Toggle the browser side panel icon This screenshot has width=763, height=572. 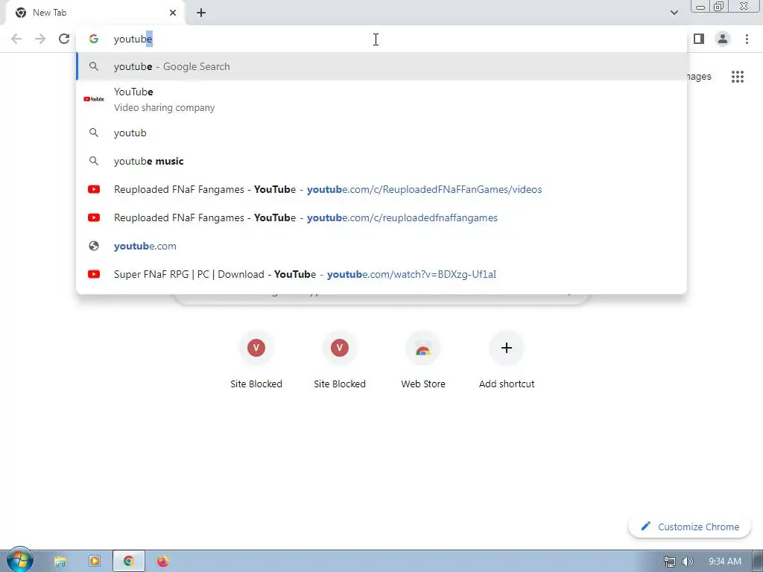click(x=699, y=39)
